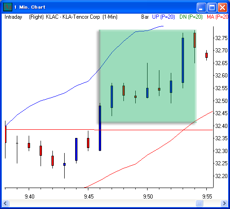230x209 pixels.
Task: Minimize the 1 Min. Chart window
Action: click(201, 7)
